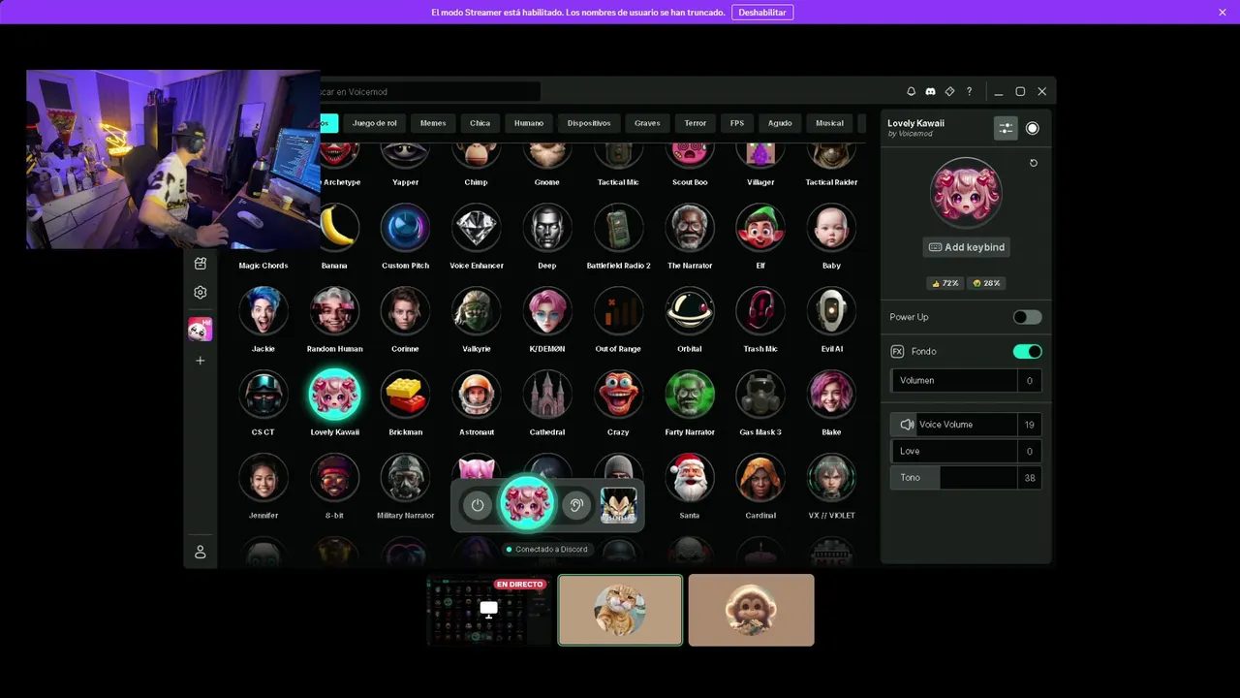Open Voicemod settings gear in sidebar
The height and width of the screenshot is (698, 1240).
click(201, 292)
